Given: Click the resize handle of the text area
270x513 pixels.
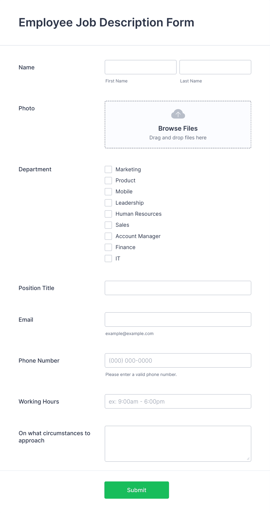Looking at the screenshot, I should coord(248,458).
